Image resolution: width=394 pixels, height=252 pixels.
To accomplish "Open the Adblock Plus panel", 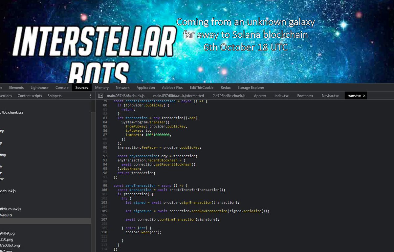I will pos(172,87).
